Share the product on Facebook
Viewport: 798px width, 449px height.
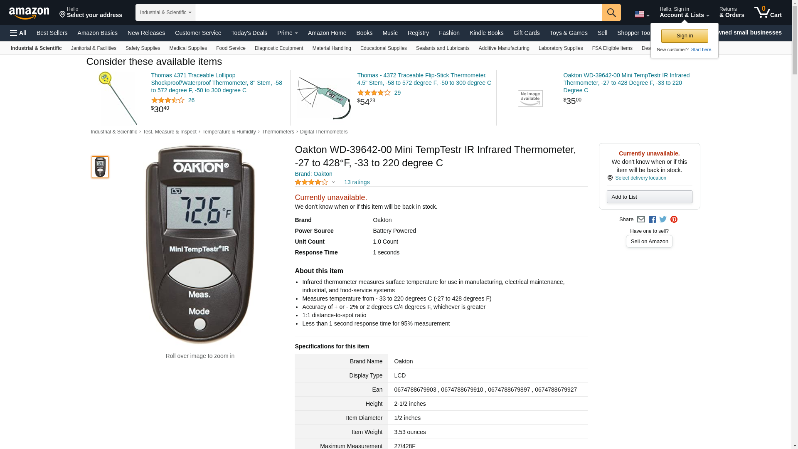(x=652, y=220)
